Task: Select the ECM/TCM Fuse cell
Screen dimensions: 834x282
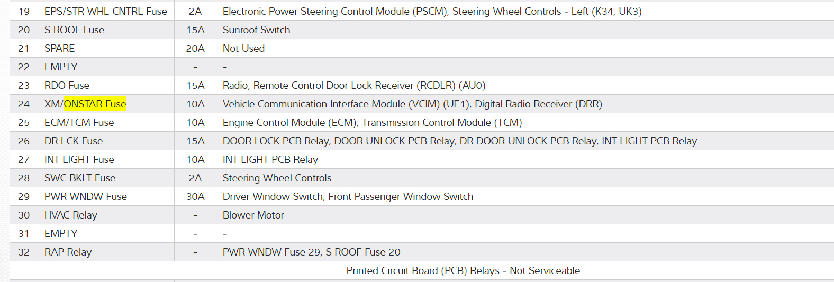Action: [79, 122]
